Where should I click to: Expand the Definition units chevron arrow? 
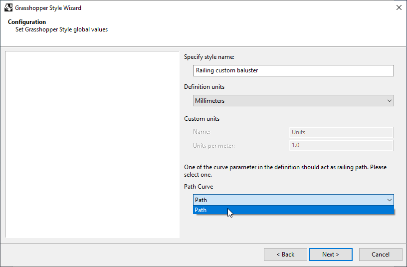[x=390, y=101]
